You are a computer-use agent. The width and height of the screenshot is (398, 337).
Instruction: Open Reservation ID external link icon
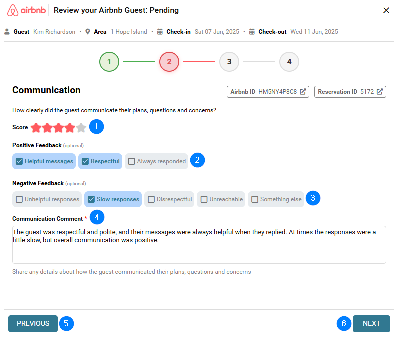(380, 92)
